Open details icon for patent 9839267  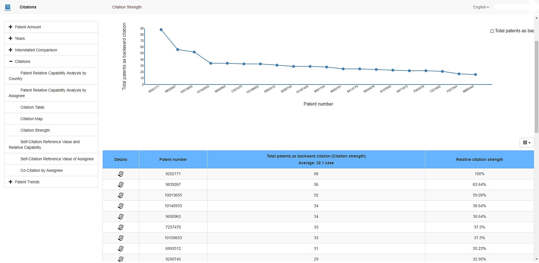(x=121, y=185)
